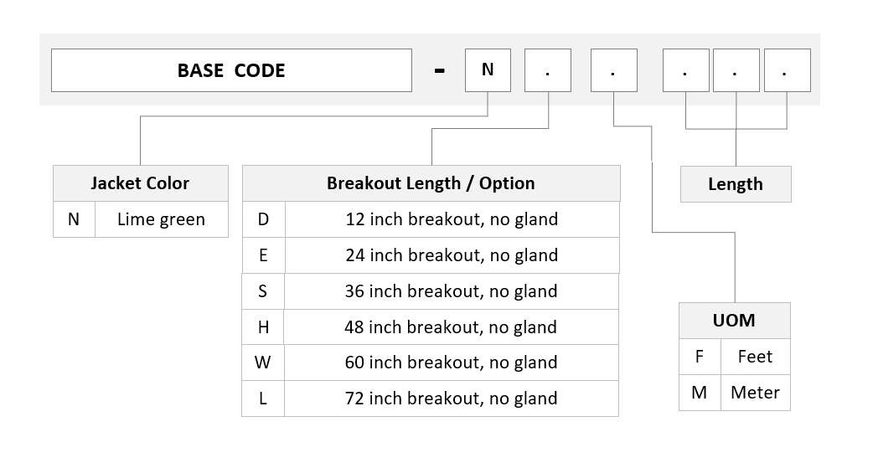Click the N cell beside Lime green
This screenshot has width=873, height=468.
coord(74,219)
